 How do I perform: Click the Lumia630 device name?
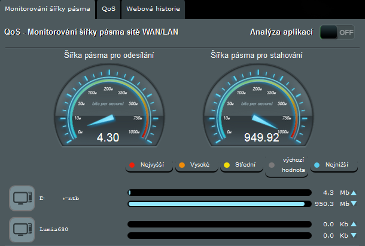pyautogui.click(x=55, y=229)
